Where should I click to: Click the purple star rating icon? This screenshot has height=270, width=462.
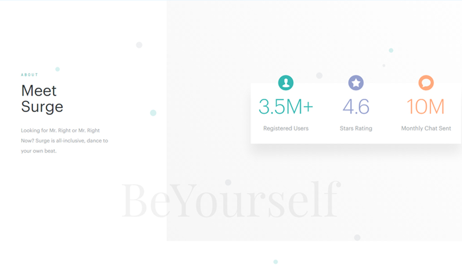click(x=356, y=83)
